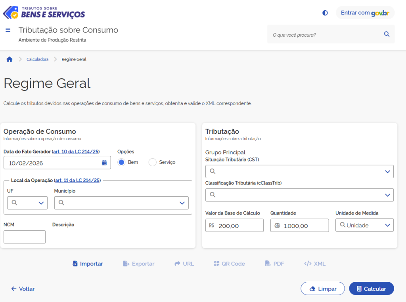406x302 pixels.
Task: Export result as PDF
Action: coord(274,264)
